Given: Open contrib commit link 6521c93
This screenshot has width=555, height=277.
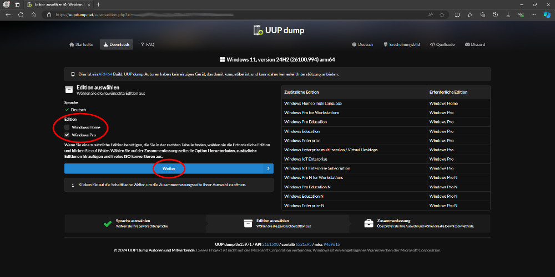Looking at the screenshot, I should coord(303,244).
